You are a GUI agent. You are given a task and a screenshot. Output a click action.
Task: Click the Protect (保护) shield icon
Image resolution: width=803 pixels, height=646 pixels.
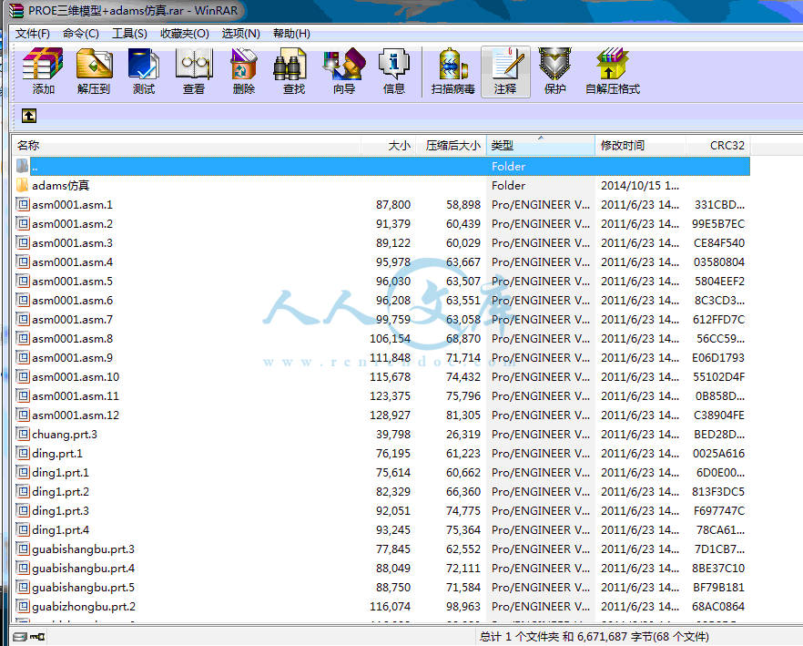click(x=554, y=71)
